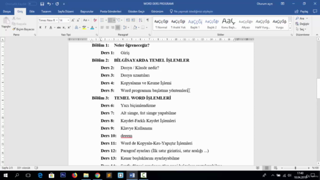Viewport: 320px width, 180px height.
Task: Apply the Normal style
Action: pos(161,24)
